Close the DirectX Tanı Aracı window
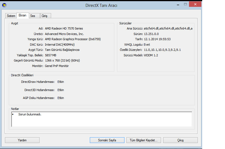 point(195,4)
